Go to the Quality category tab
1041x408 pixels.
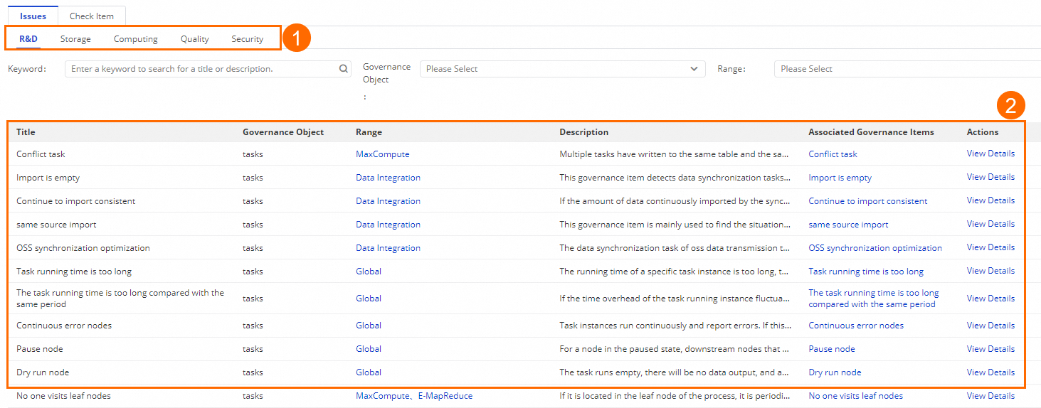[x=194, y=39]
